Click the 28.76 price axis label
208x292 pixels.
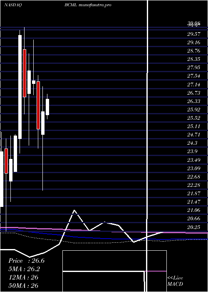[x=194, y=51]
